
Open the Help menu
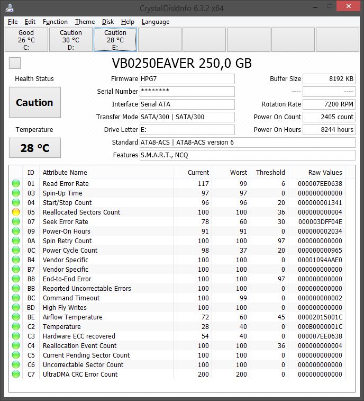tap(128, 22)
